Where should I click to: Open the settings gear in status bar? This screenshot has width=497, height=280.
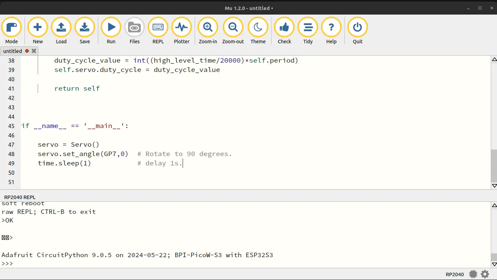pyautogui.click(x=485, y=274)
